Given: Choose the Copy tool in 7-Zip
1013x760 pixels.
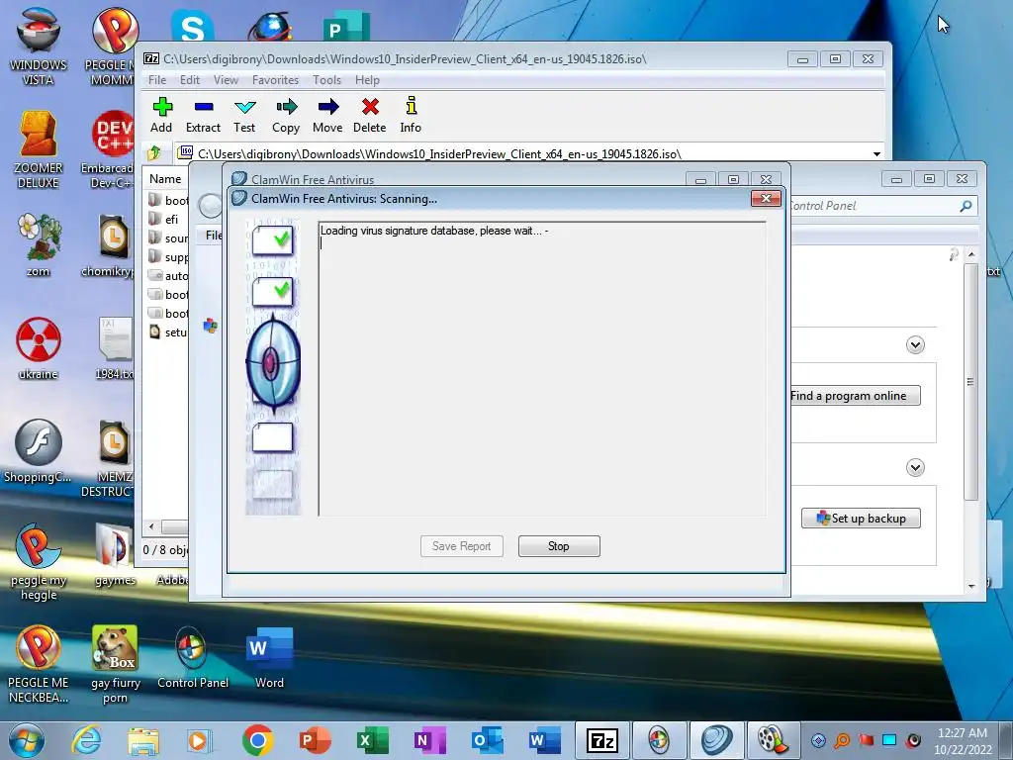Looking at the screenshot, I should click(286, 115).
